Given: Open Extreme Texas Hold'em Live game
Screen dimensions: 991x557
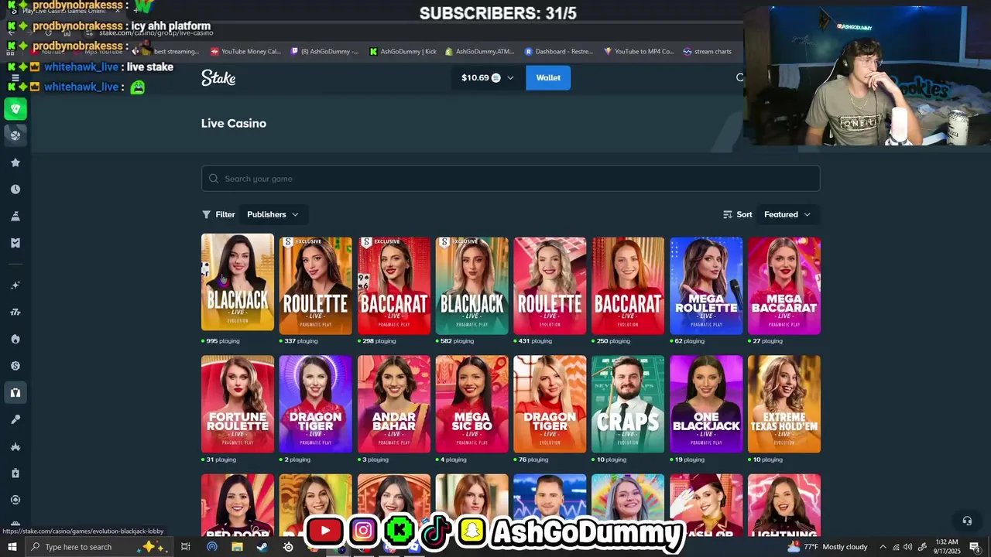Looking at the screenshot, I should (x=784, y=404).
